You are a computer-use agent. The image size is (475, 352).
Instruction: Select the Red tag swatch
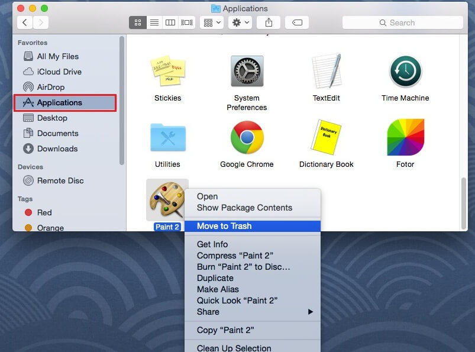click(28, 212)
